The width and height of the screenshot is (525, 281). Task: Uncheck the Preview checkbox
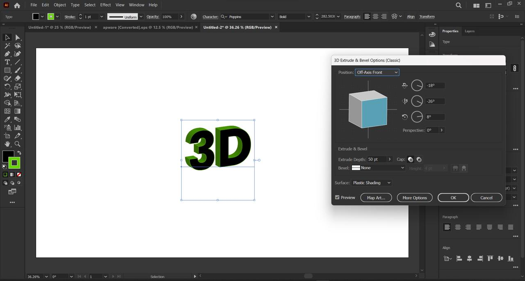[337, 197]
